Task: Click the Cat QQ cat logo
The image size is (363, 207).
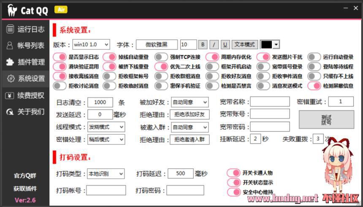Action: 12,10
